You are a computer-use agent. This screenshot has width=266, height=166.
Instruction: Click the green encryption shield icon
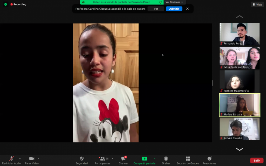5,4
